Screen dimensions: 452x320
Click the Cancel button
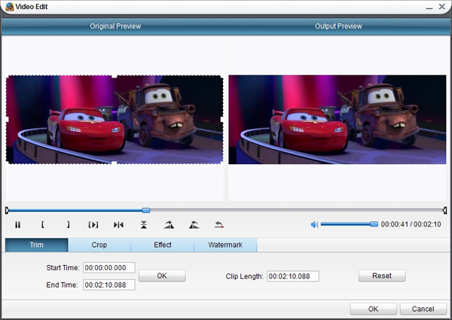coord(423,309)
